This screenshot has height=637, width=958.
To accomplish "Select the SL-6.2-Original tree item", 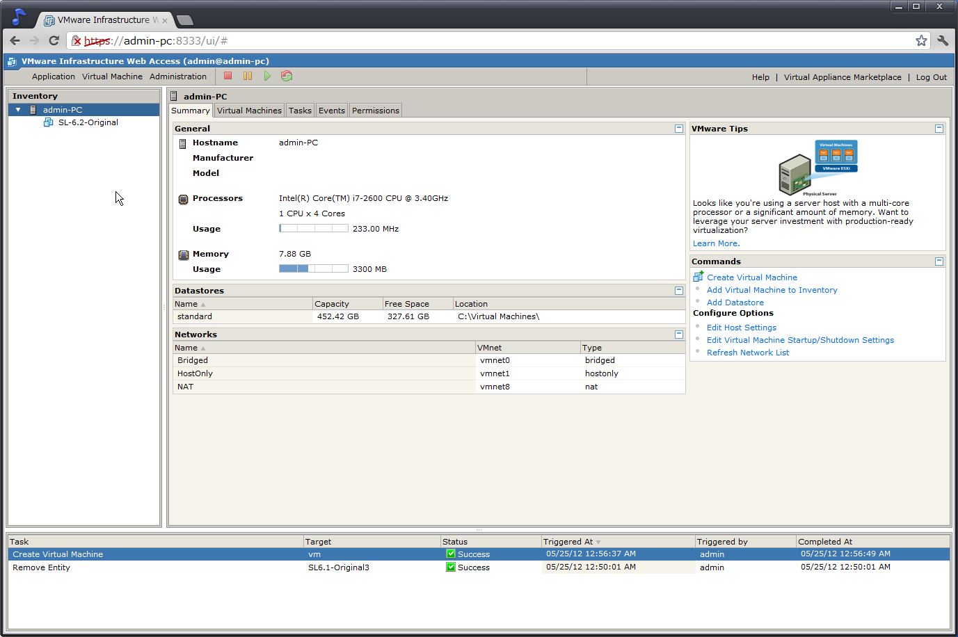I will [x=88, y=122].
